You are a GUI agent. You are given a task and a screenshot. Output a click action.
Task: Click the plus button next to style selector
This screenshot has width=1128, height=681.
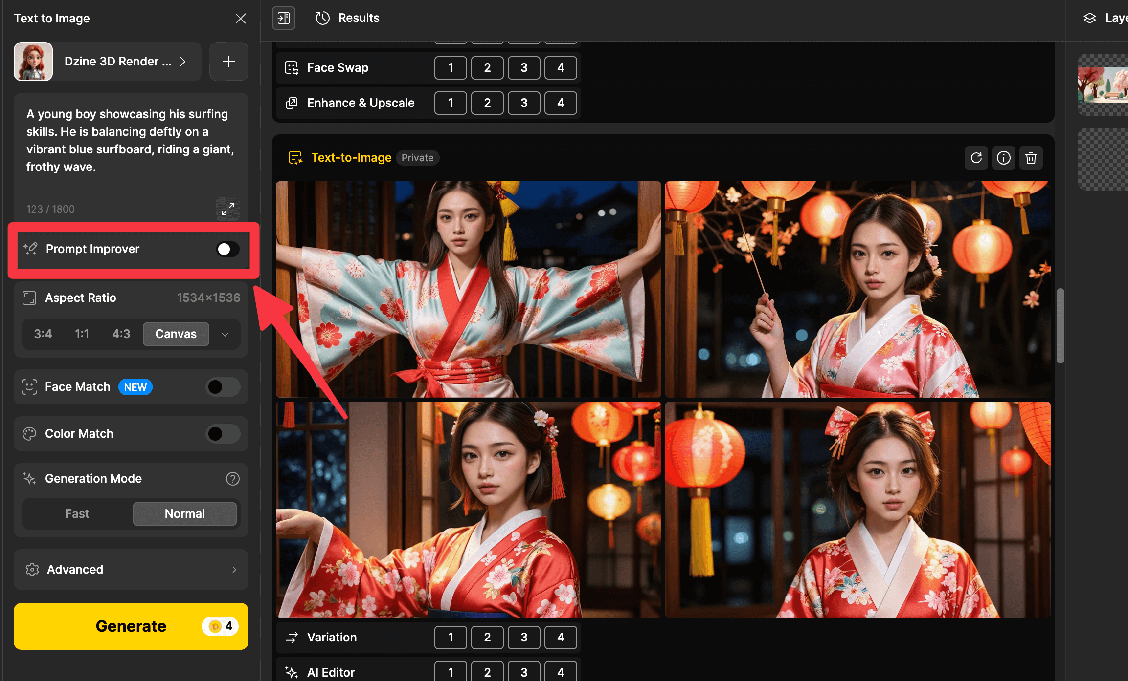coord(228,62)
